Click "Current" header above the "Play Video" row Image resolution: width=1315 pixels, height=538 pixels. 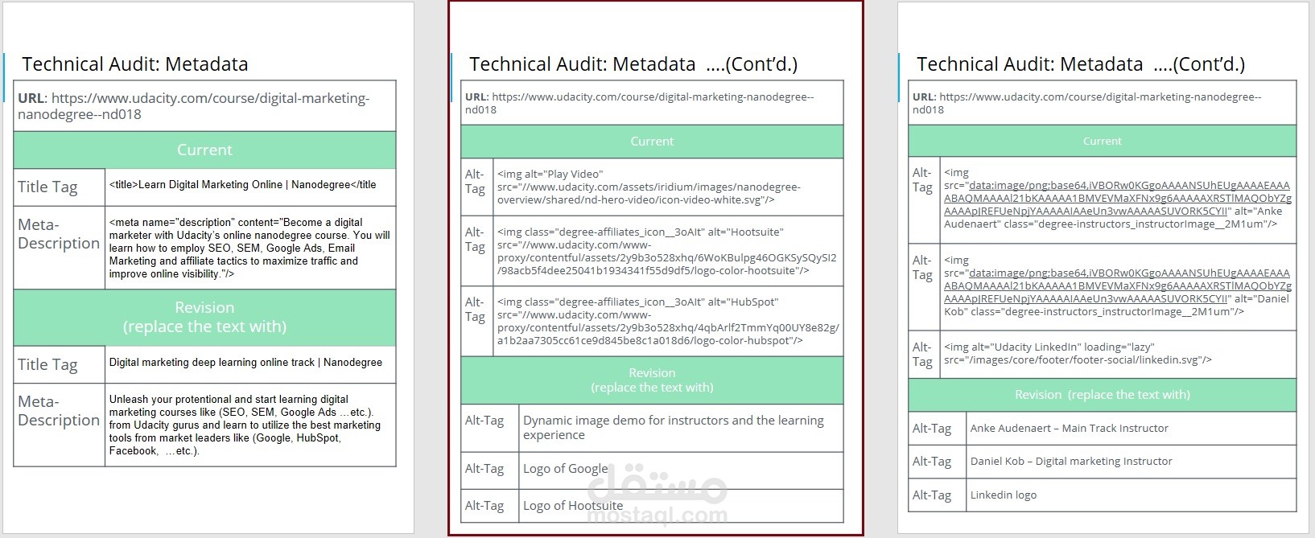[x=652, y=142]
